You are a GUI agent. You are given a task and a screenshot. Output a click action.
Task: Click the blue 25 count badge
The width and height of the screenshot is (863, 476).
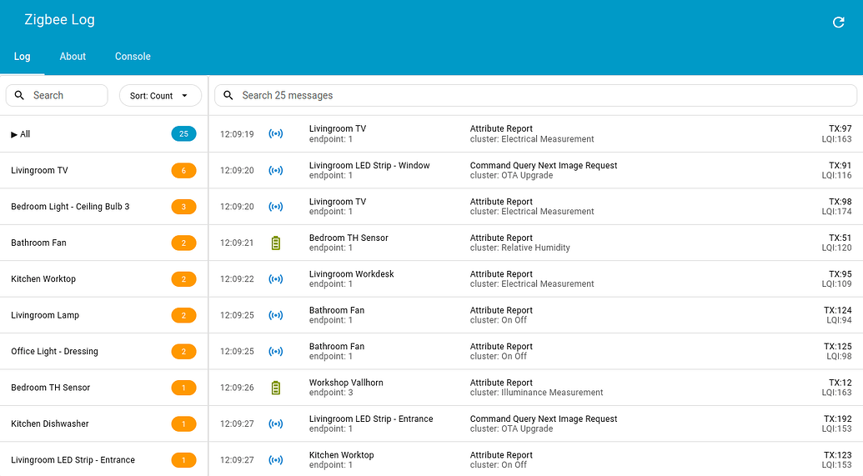click(x=183, y=133)
